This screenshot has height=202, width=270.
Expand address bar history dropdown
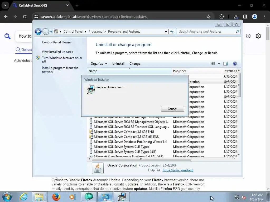tap(166, 32)
